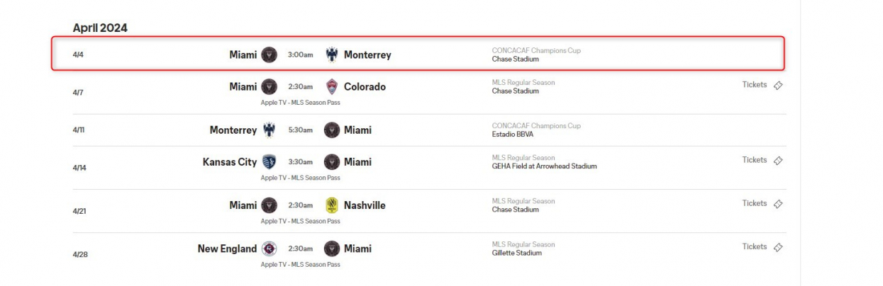
Task: Click Sporting Kansas City crest icon
Action: point(269,162)
